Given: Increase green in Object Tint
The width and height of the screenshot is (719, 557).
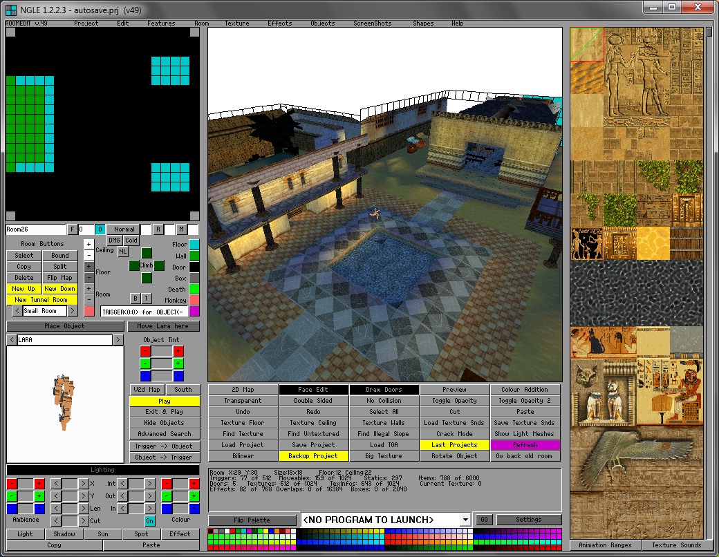Looking at the screenshot, I should tap(178, 364).
